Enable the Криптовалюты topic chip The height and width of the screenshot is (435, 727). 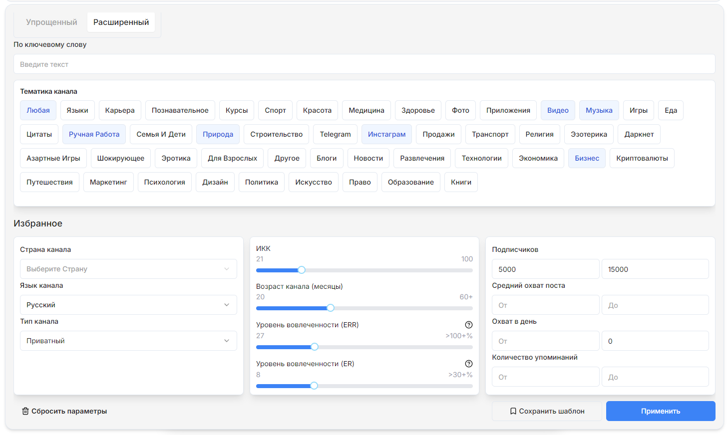(642, 158)
